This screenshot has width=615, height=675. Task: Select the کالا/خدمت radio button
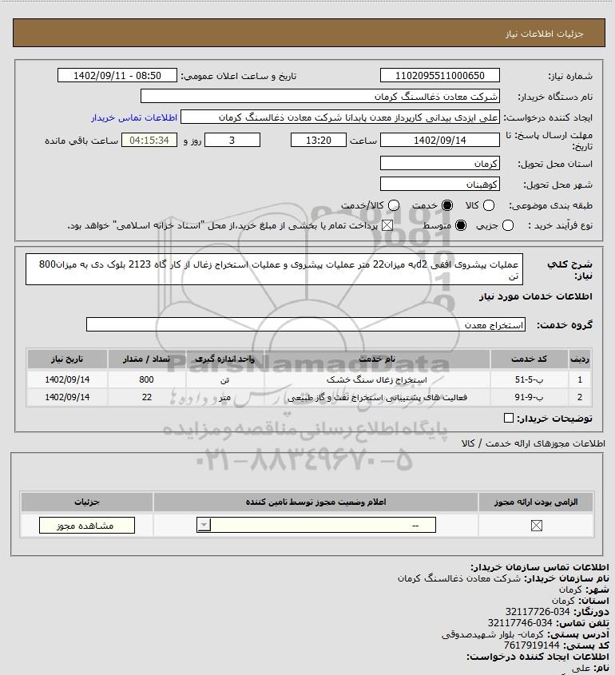coord(393,206)
